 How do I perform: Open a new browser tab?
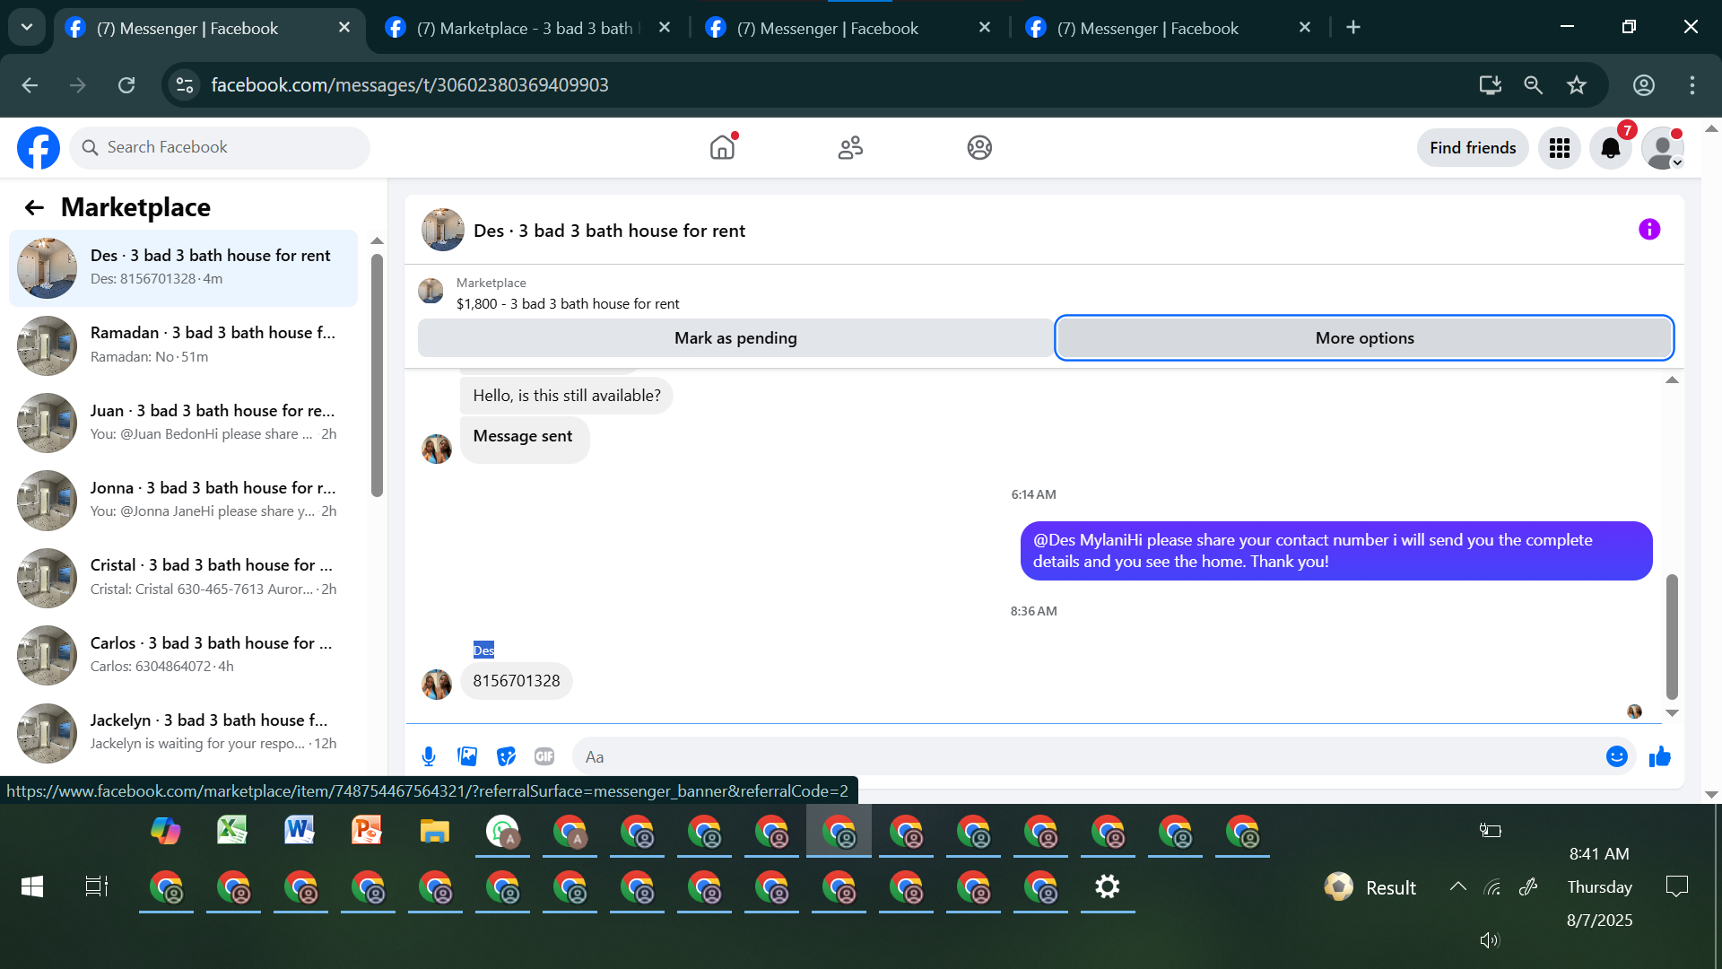coord(1353,28)
